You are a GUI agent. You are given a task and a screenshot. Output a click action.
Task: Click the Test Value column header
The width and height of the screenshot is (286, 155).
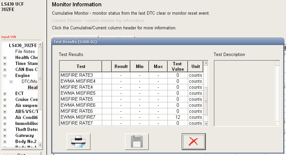(x=177, y=66)
